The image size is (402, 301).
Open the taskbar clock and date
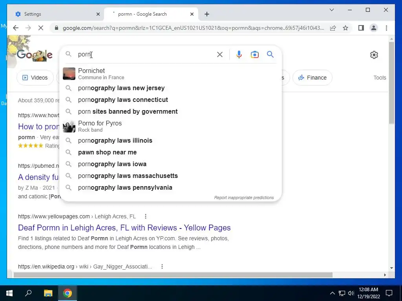[x=368, y=293]
